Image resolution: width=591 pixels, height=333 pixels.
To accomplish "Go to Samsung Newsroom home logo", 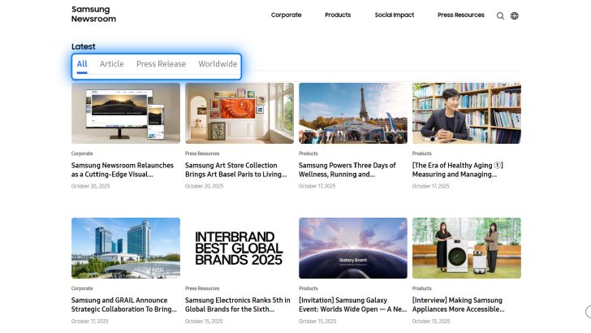I will (93, 14).
